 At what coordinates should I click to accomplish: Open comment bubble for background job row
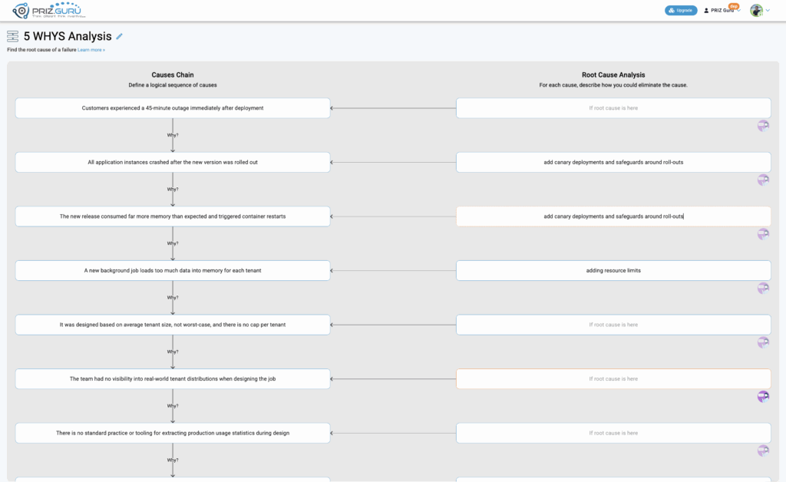[763, 288]
